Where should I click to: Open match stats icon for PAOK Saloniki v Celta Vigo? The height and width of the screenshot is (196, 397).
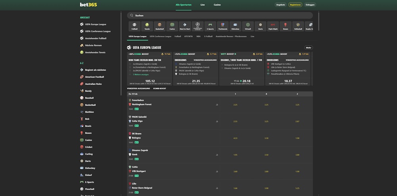coord(217,121)
